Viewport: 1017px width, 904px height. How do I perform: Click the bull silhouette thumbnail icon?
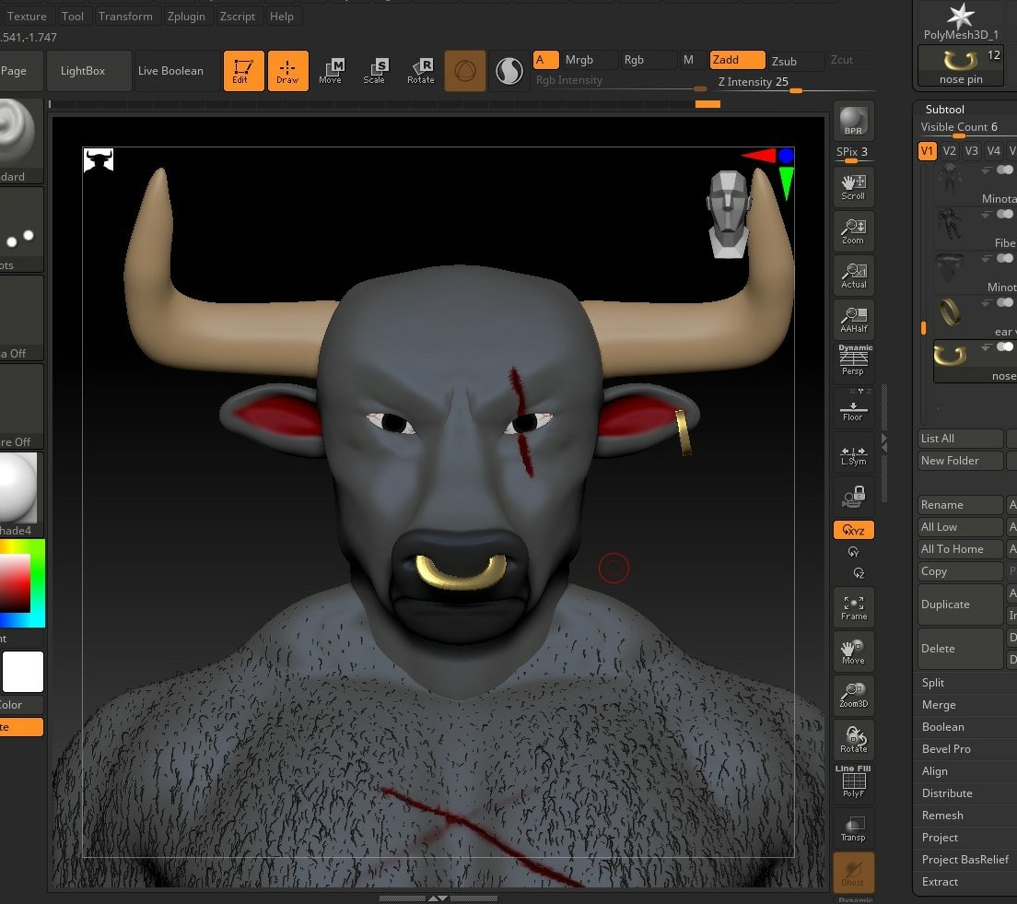click(x=99, y=160)
